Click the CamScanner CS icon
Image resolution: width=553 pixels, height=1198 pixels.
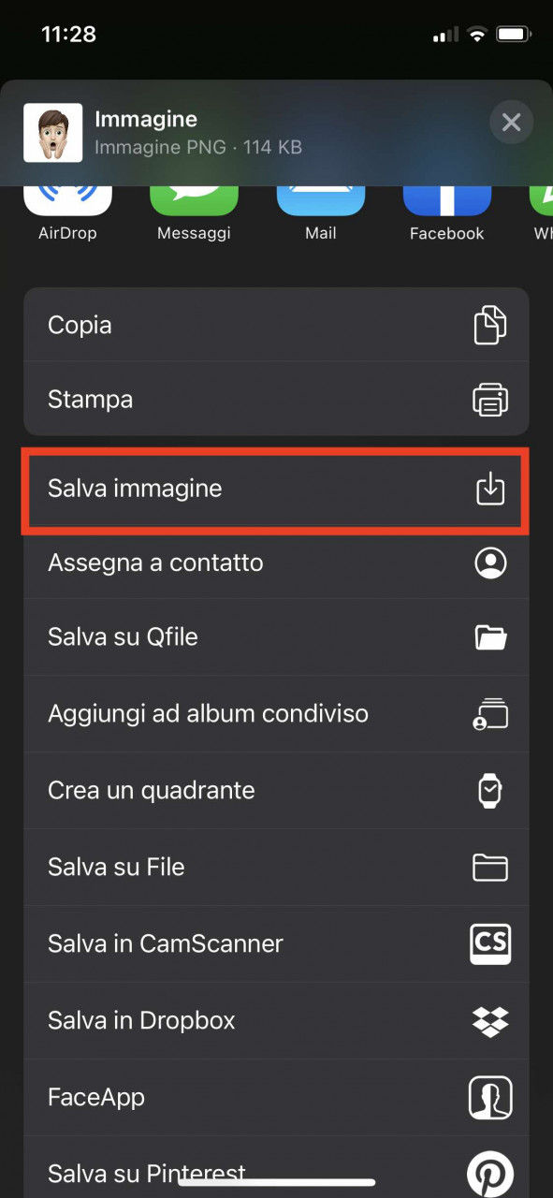[490, 943]
